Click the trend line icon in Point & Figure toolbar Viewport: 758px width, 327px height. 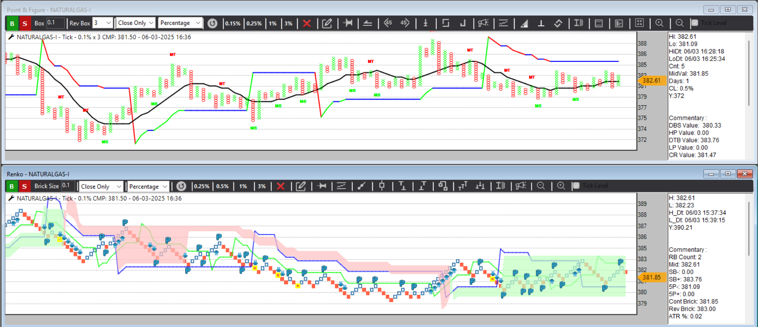[x=368, y=23]
